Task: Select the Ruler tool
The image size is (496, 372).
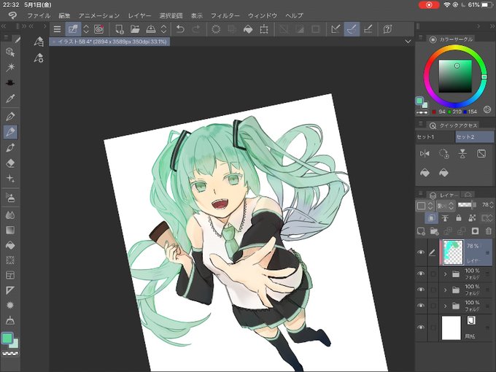Action: (10, 290)
